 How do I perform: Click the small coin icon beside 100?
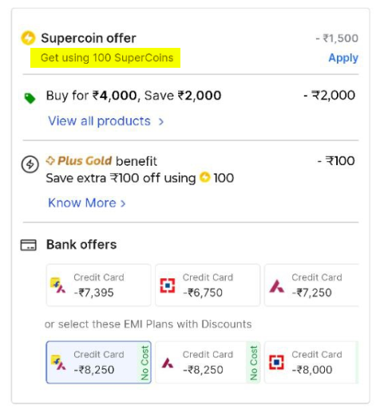pyautogui.click(x=205, y=177)
